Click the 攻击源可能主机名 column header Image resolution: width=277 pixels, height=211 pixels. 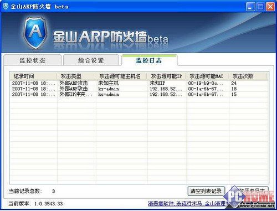[x=121, y=76]
